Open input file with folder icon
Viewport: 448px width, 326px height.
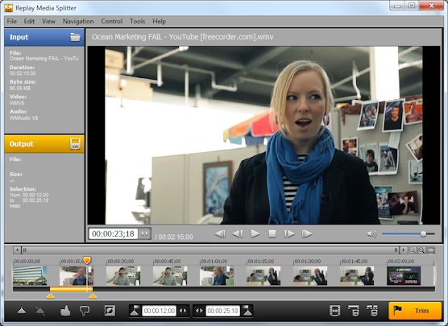pos(75,37)
